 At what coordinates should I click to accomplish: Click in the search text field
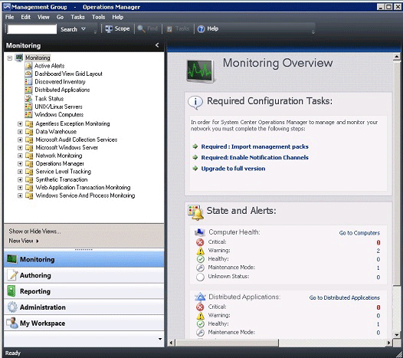click(x=32, y=29)
